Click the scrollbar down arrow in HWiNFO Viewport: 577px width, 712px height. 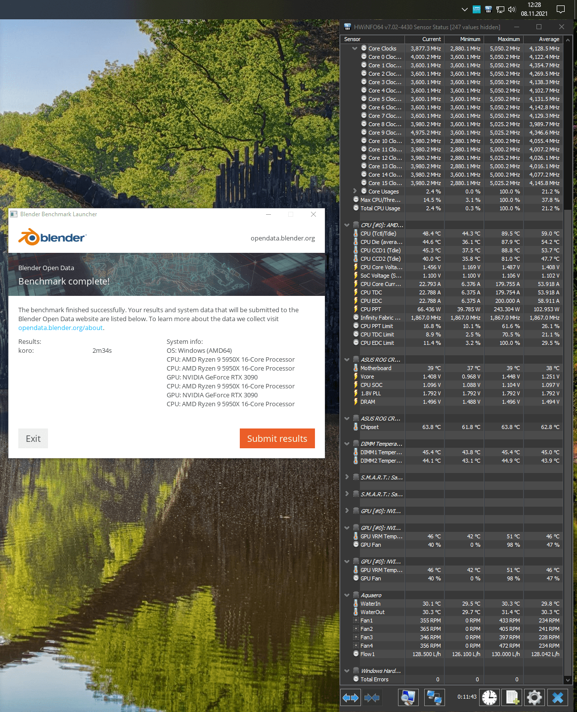point(568,680)
